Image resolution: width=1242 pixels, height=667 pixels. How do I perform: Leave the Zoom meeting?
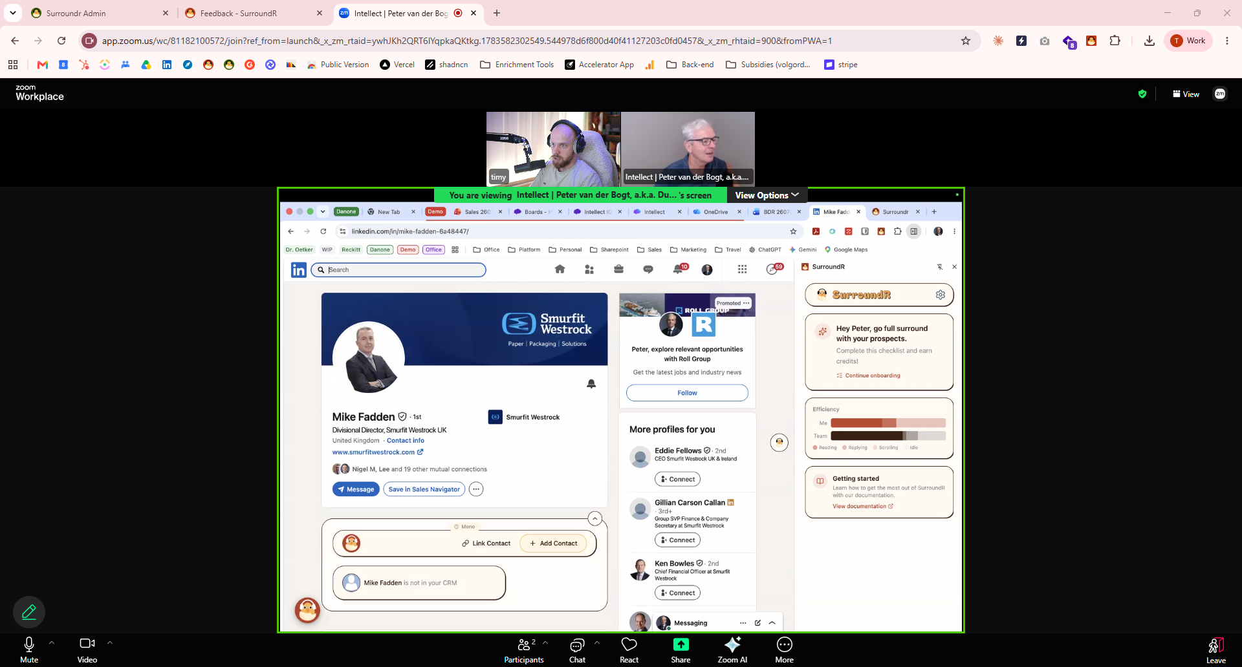(x=1215, y=650)
